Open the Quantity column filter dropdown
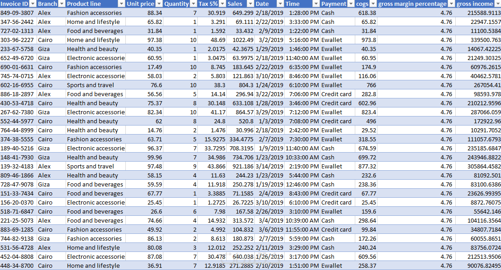The image size is (501, 270). tap(193, 4)
